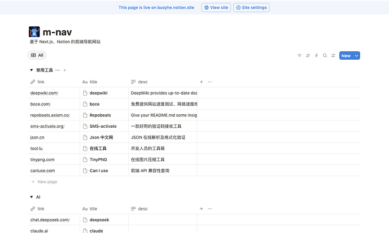Add property plus in AI table header

(x=202, y=209)
